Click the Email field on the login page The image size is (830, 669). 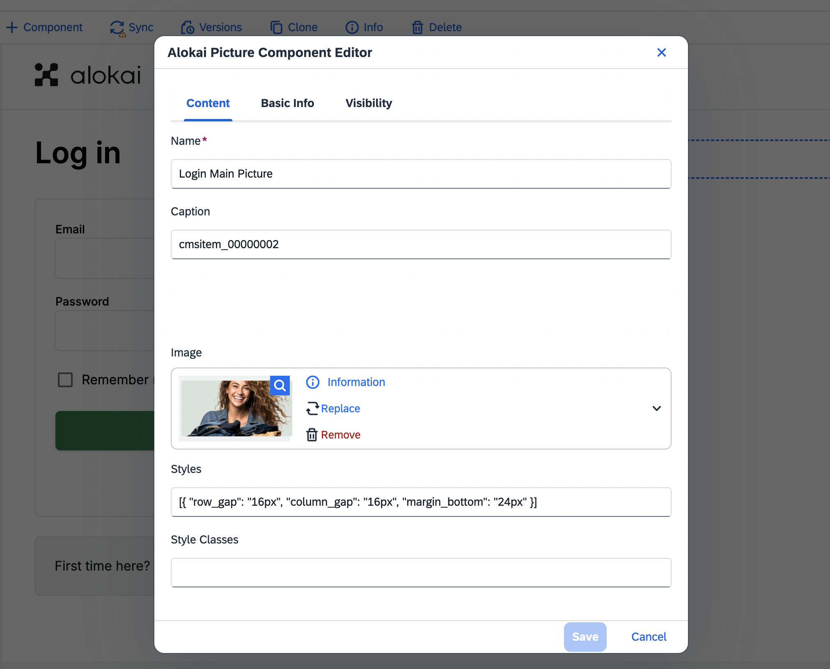pyautogui.click(x=105, y=258)
